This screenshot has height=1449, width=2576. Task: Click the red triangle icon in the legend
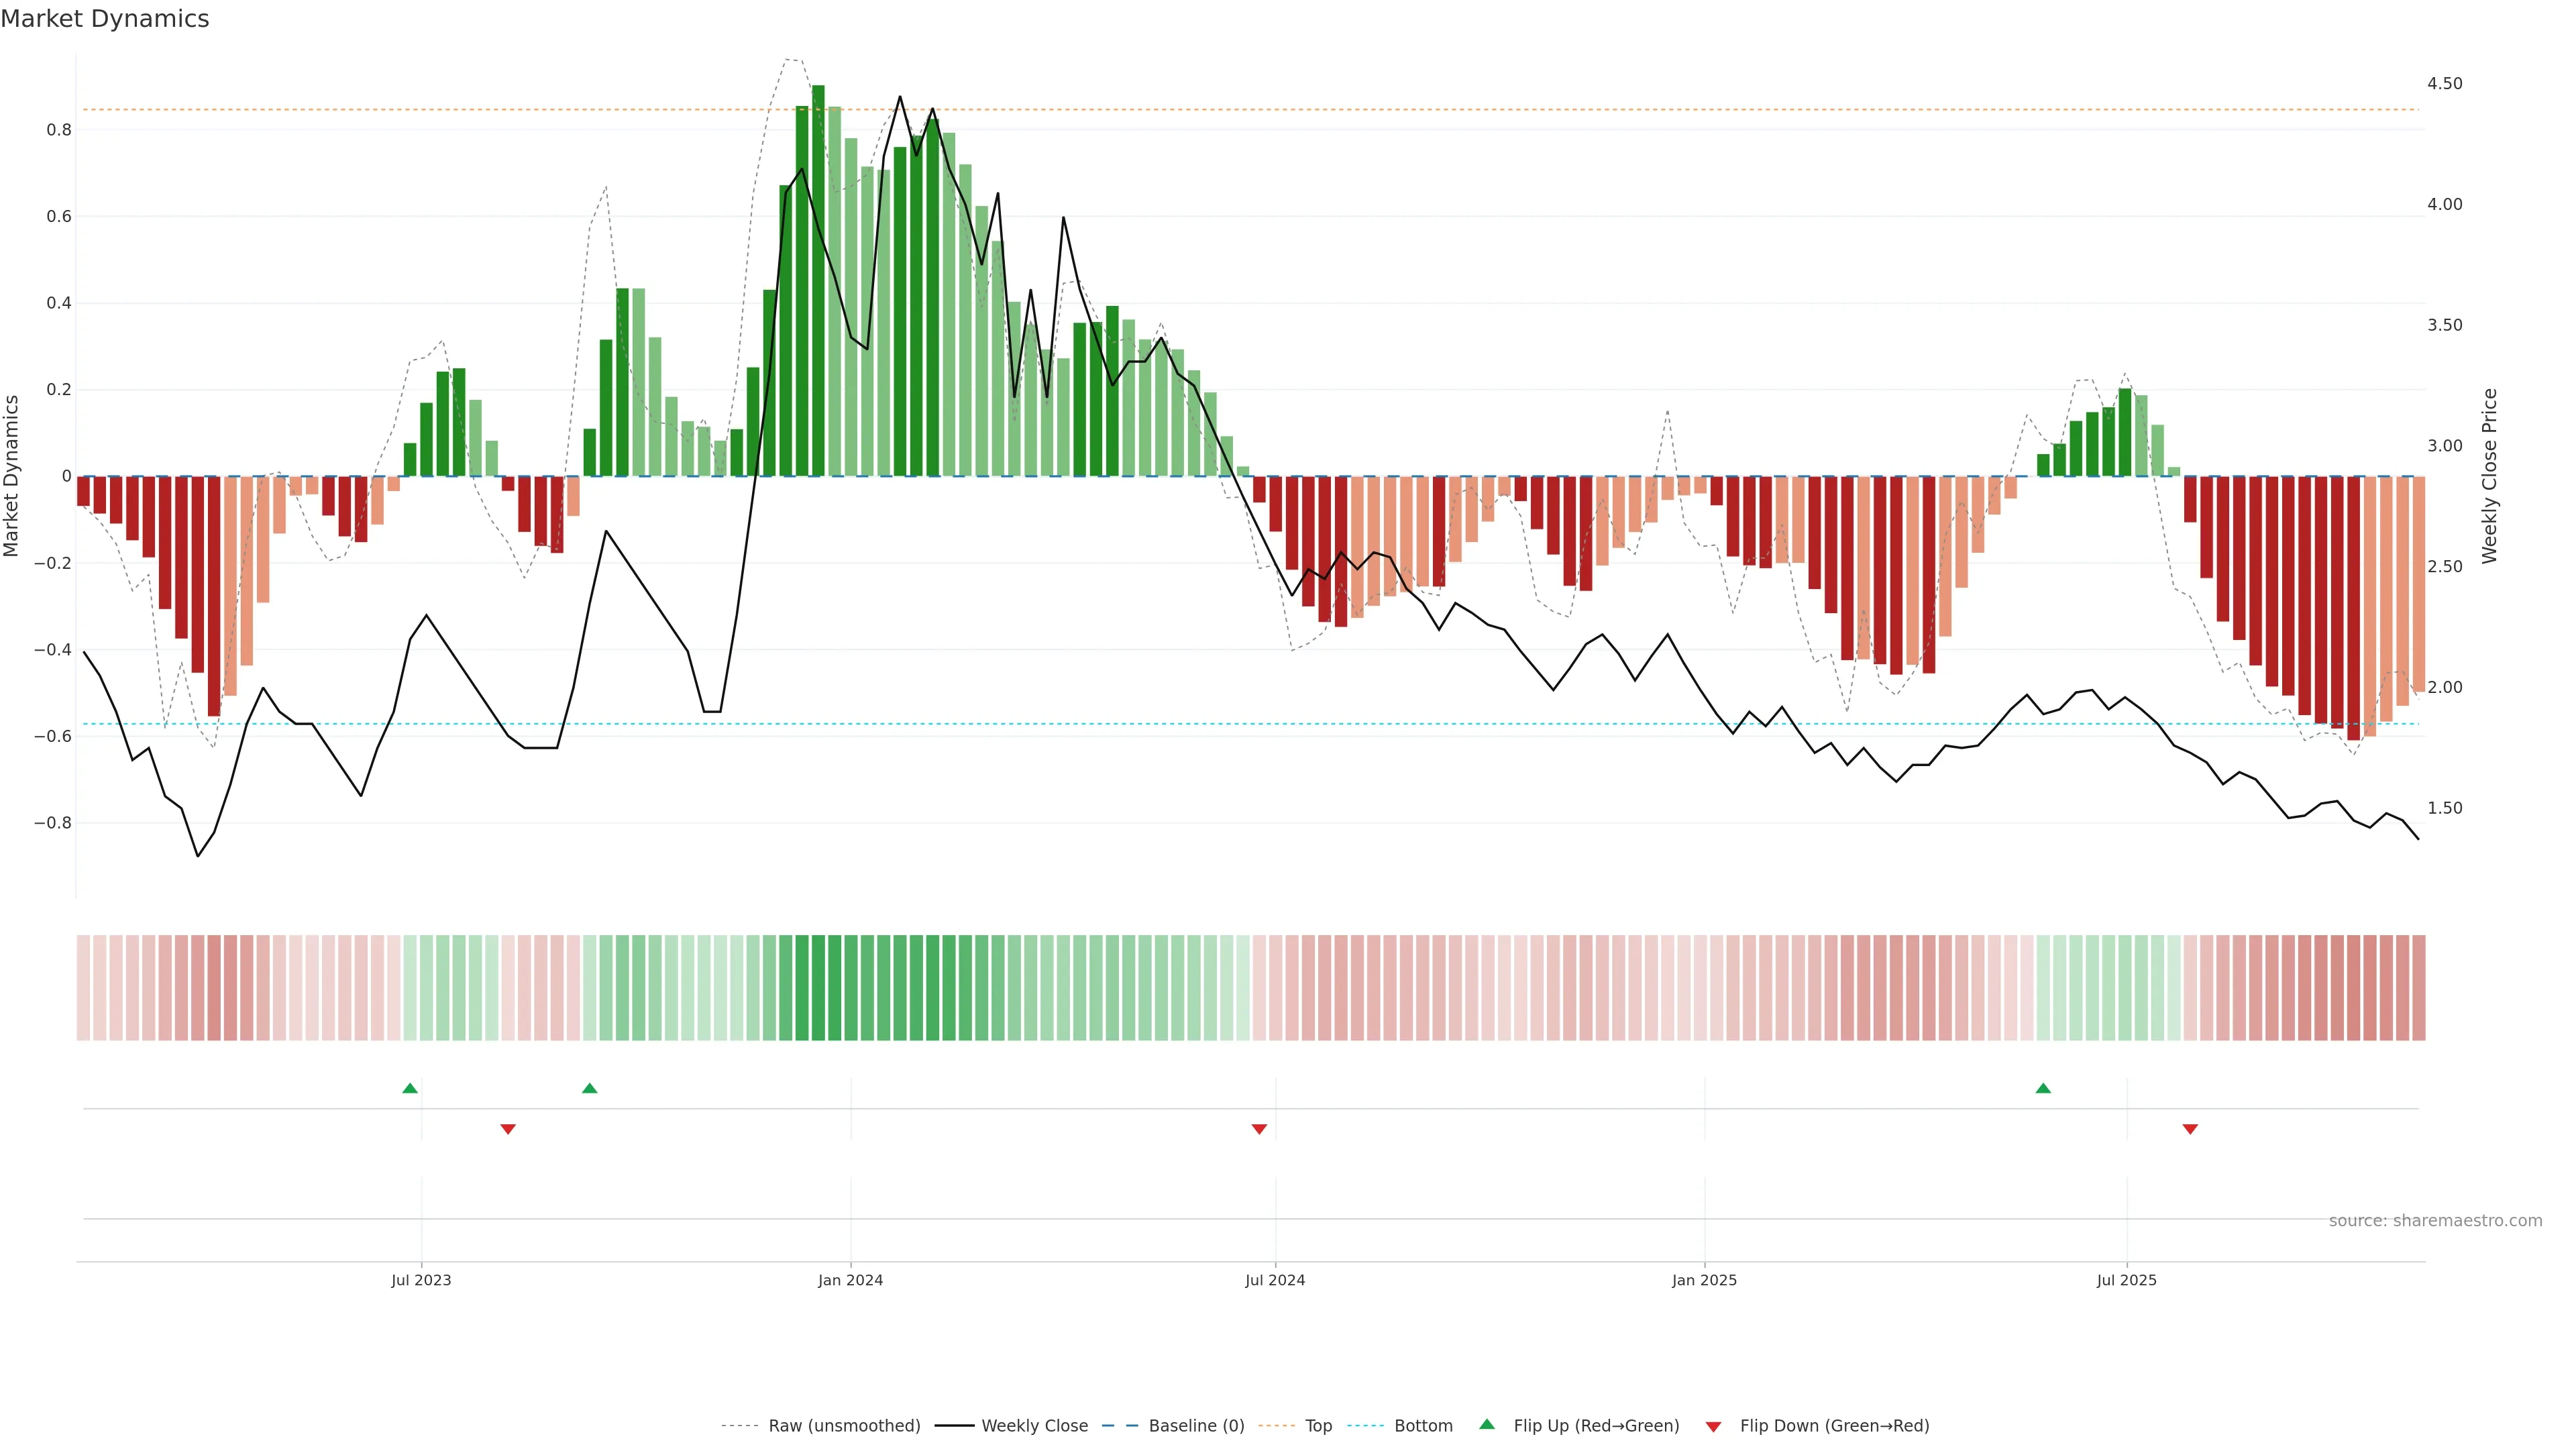click(1713, 1427)
